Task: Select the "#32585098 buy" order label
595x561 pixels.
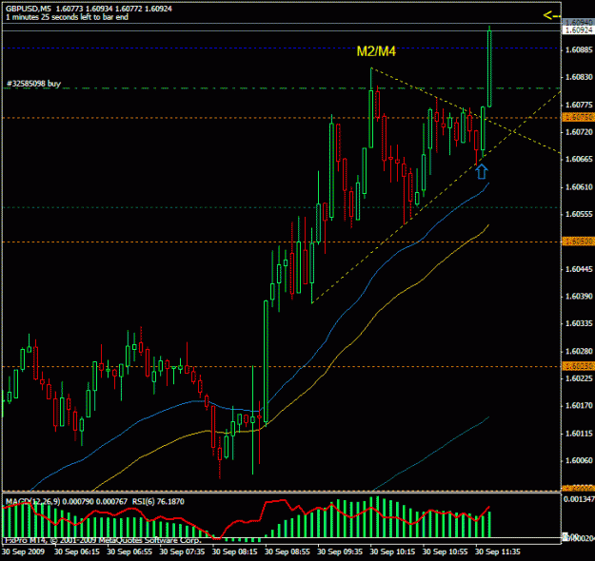Action: [33, 84]
